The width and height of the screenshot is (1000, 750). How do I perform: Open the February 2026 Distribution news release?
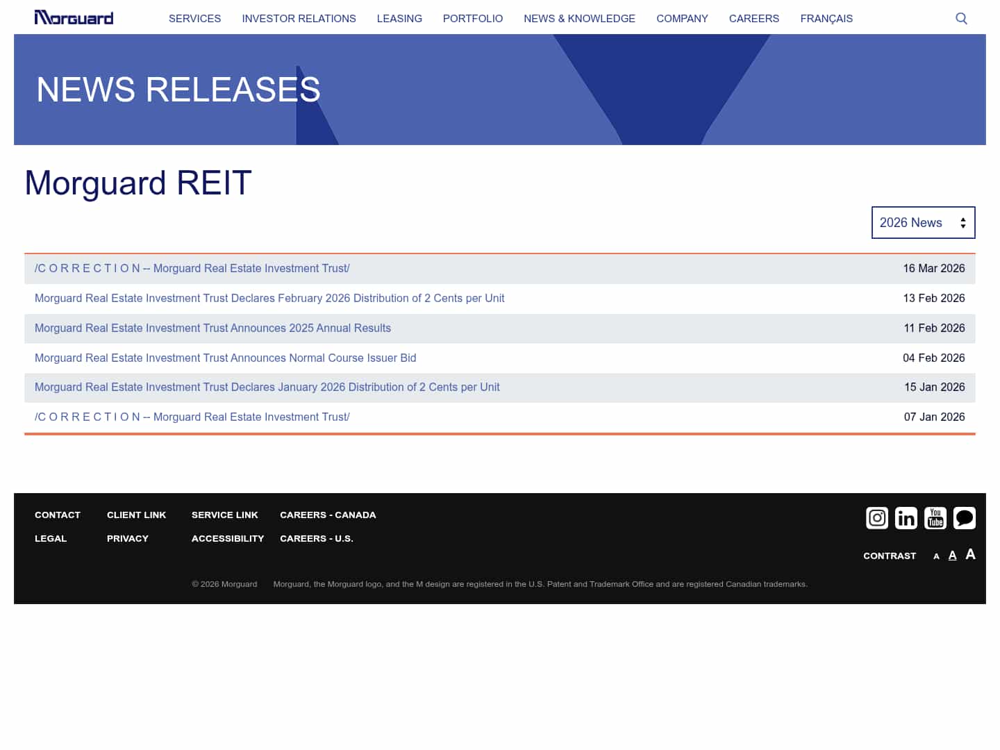pos(269,298)
